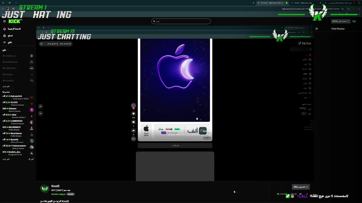Open recommended channel ibrahim_dos
This screenshot has height=203, width=362.
coord(18,153)
